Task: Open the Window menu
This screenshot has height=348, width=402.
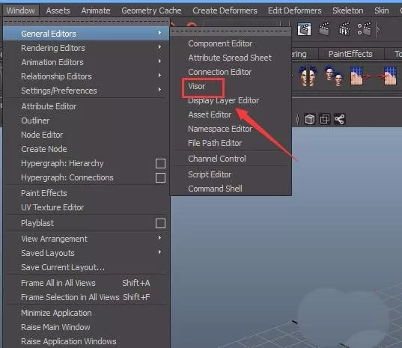Action: click(21, 10)
